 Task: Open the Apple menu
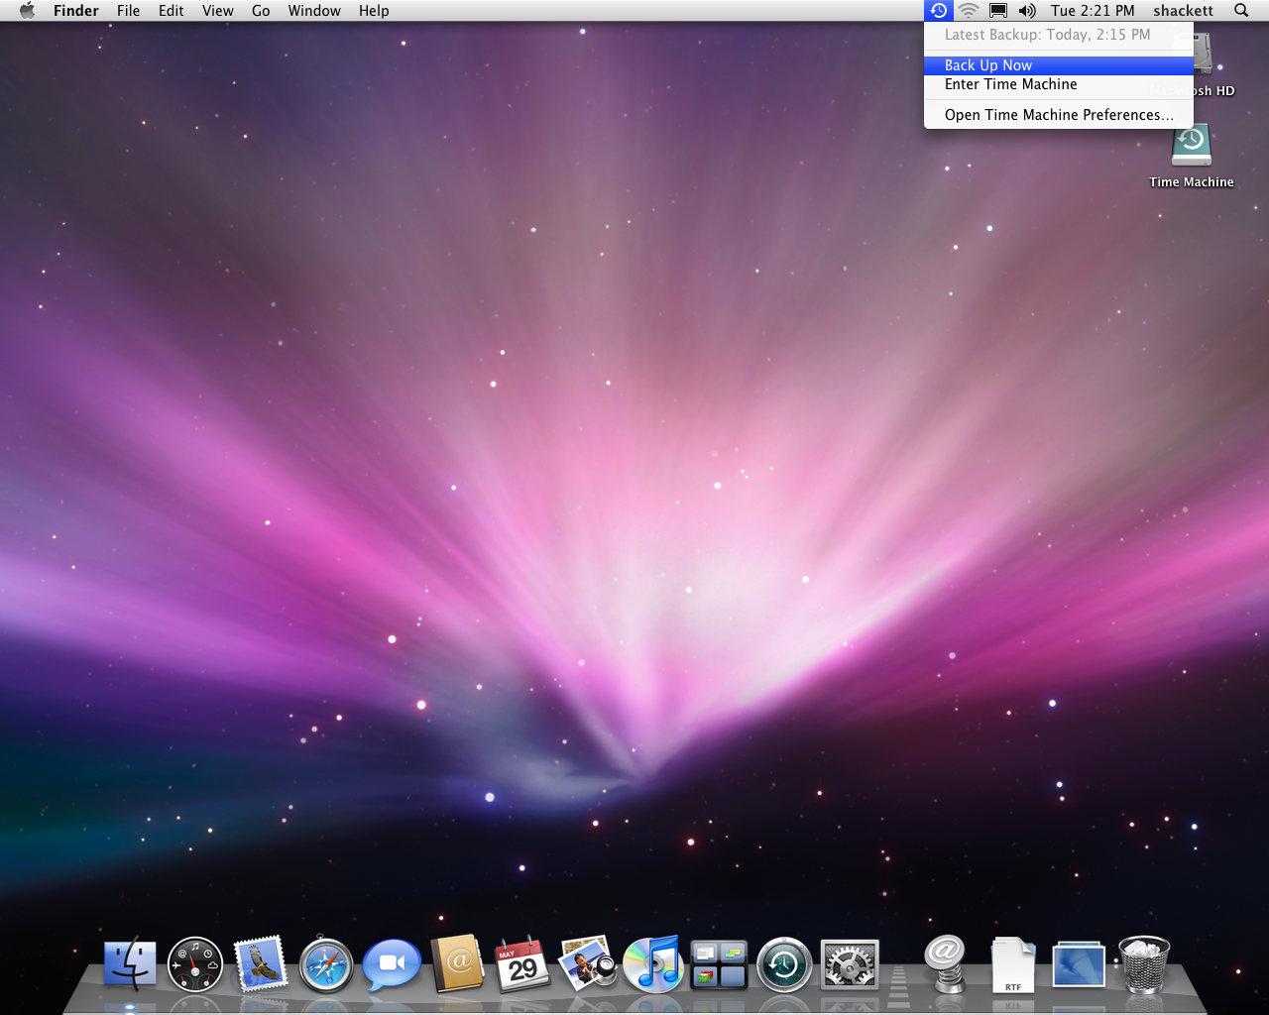(x=27, y=11)
